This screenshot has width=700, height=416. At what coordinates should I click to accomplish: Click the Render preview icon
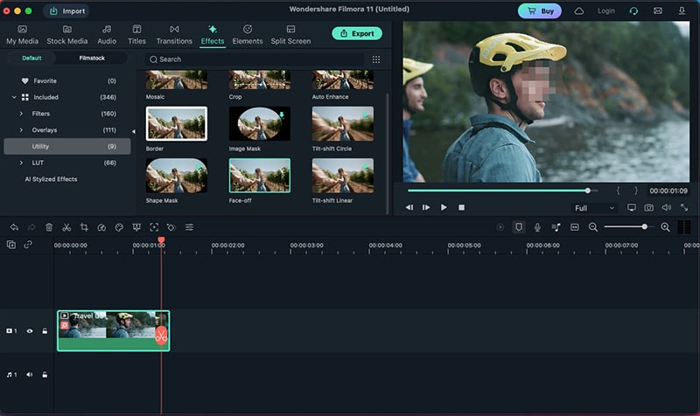point(500,227)
